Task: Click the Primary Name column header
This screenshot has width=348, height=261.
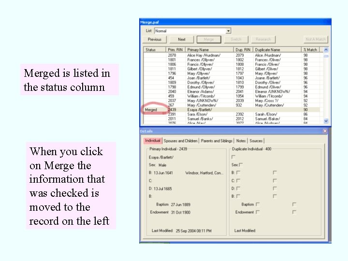Action: (209, 50)
